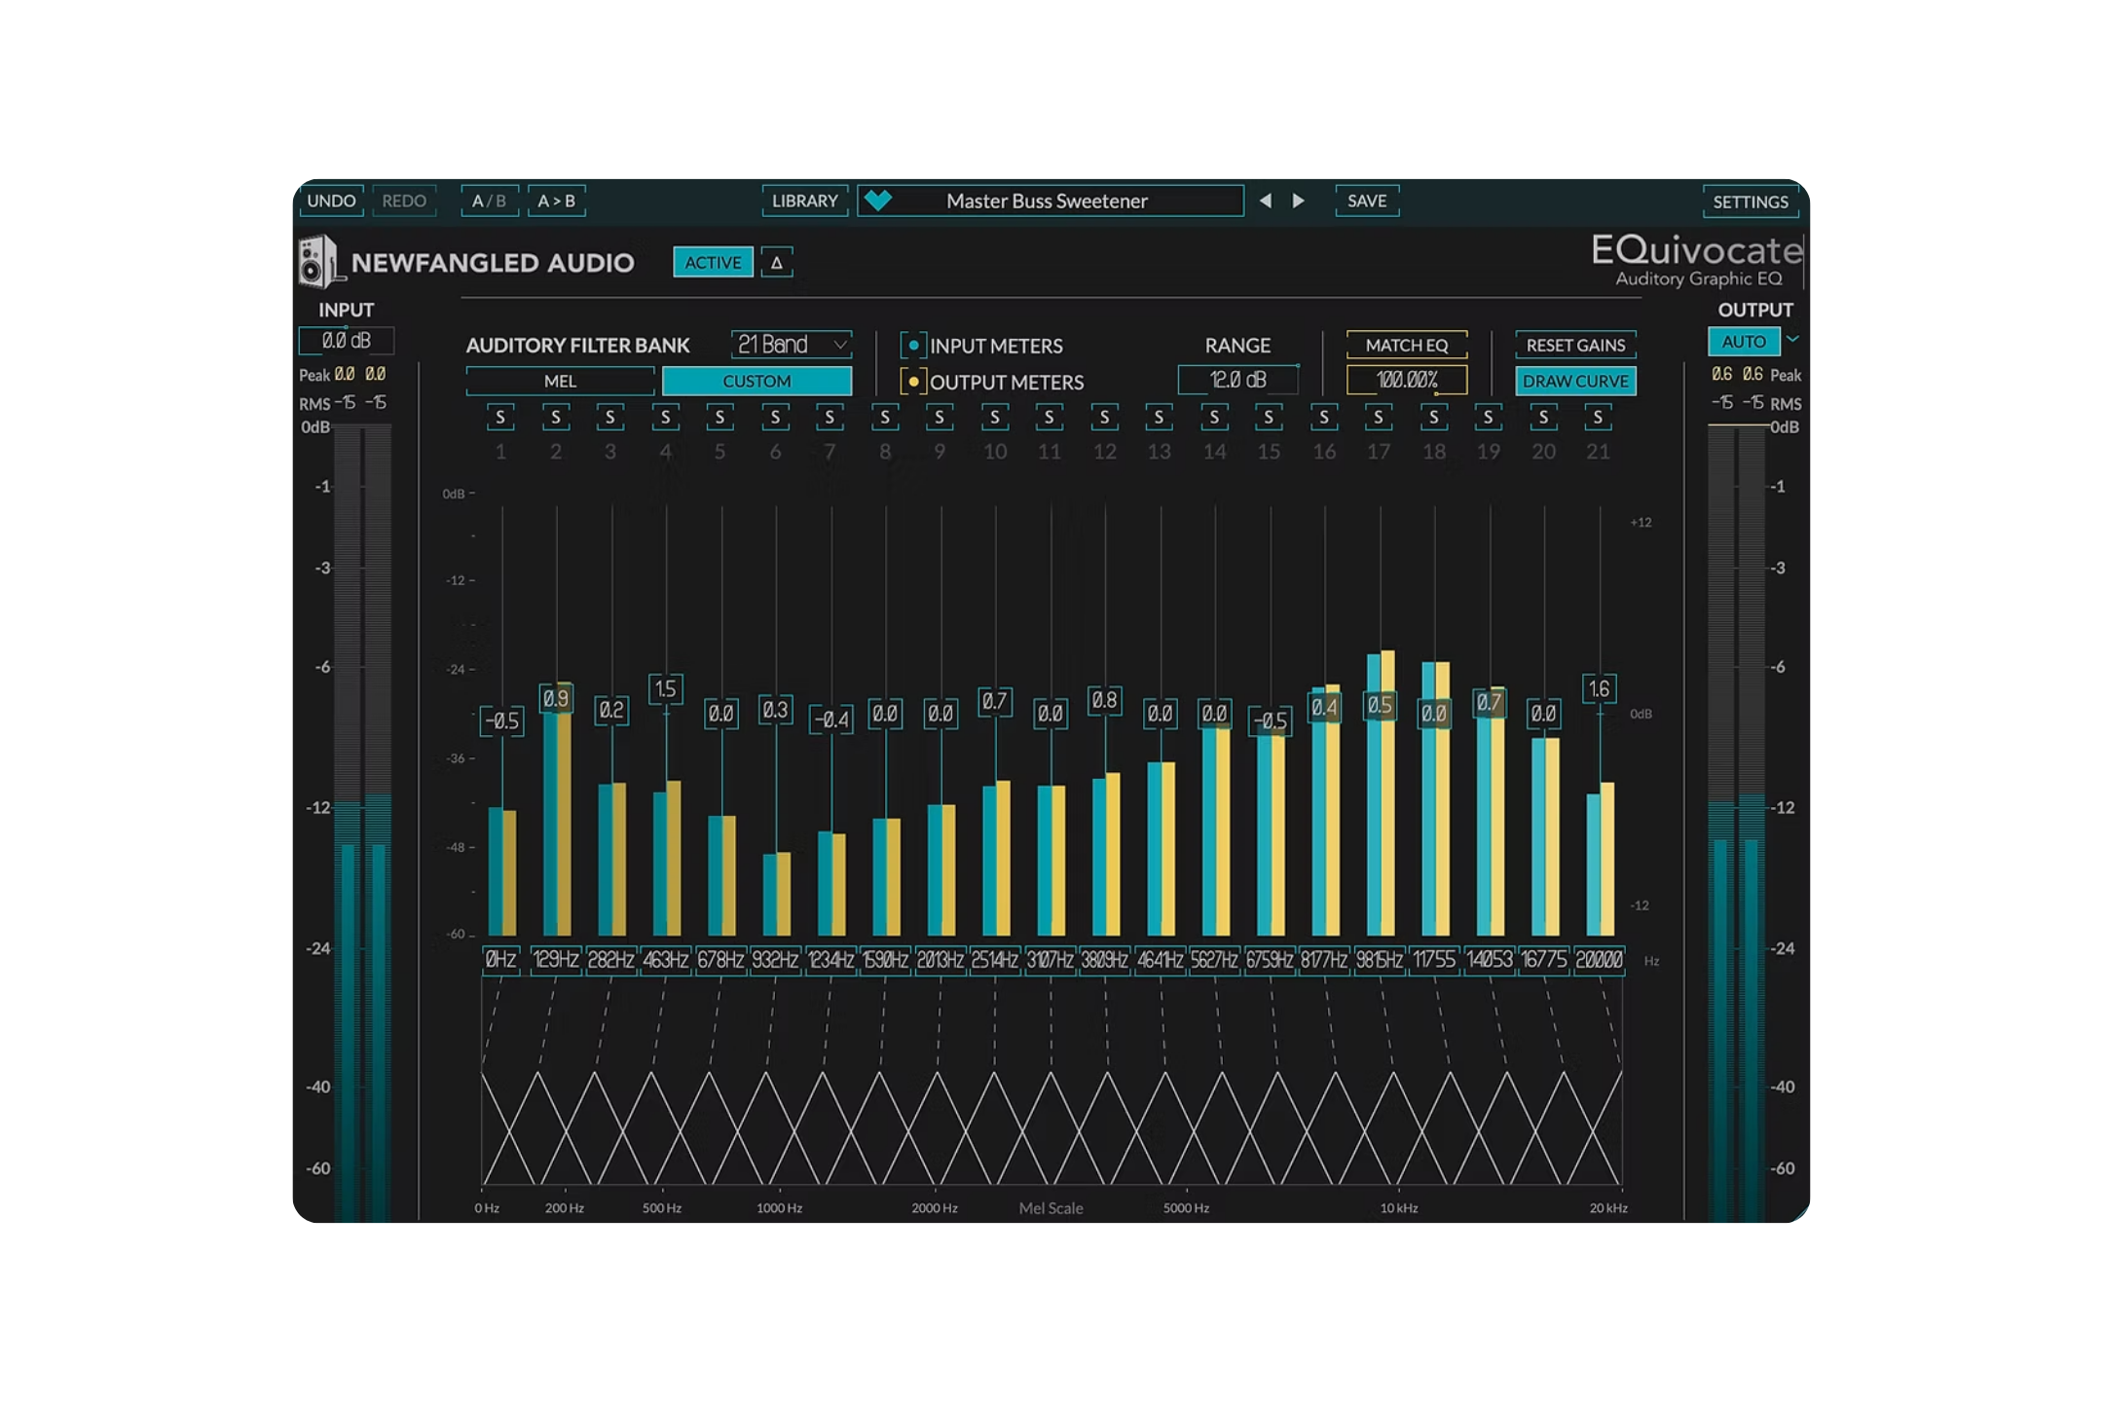Click the RANGE 12.0 dB input field
This screenshot has width=2103, height=1402.
pyautogui.click(x=1237, y=378)
